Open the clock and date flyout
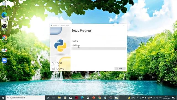Image resolution: width=177 pixels, height=100 pixels. pyautogui.click(x=166, y=97)
